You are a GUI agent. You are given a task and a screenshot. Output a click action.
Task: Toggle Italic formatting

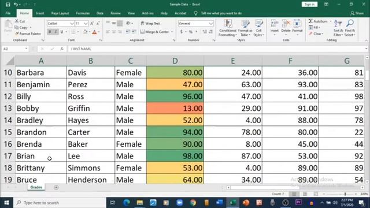pyautogui.click(x=55, y=32)
